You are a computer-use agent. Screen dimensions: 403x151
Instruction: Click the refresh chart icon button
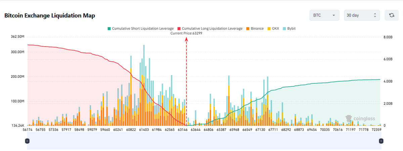[391, 15]
